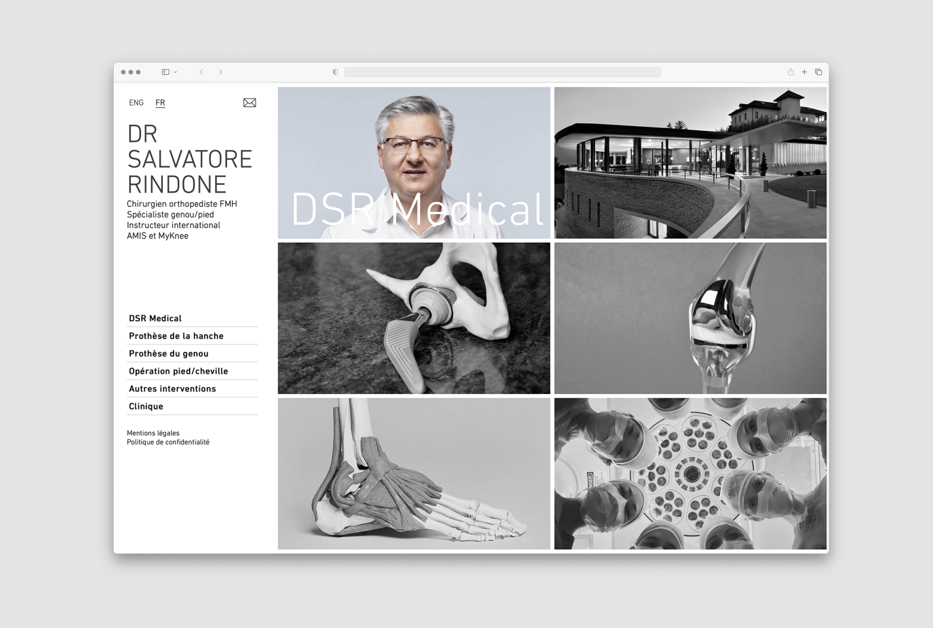This screenshot has width=933, height=628.
Task: Click the DR SALVATORE RINDONE heading
Action: pos(190,159)
